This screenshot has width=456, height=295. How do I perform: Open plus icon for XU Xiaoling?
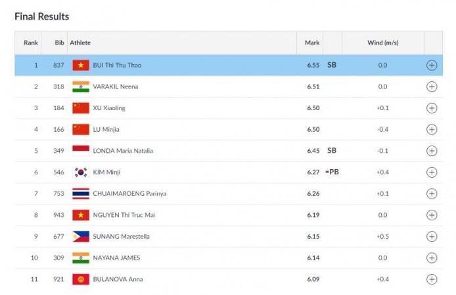432,108
